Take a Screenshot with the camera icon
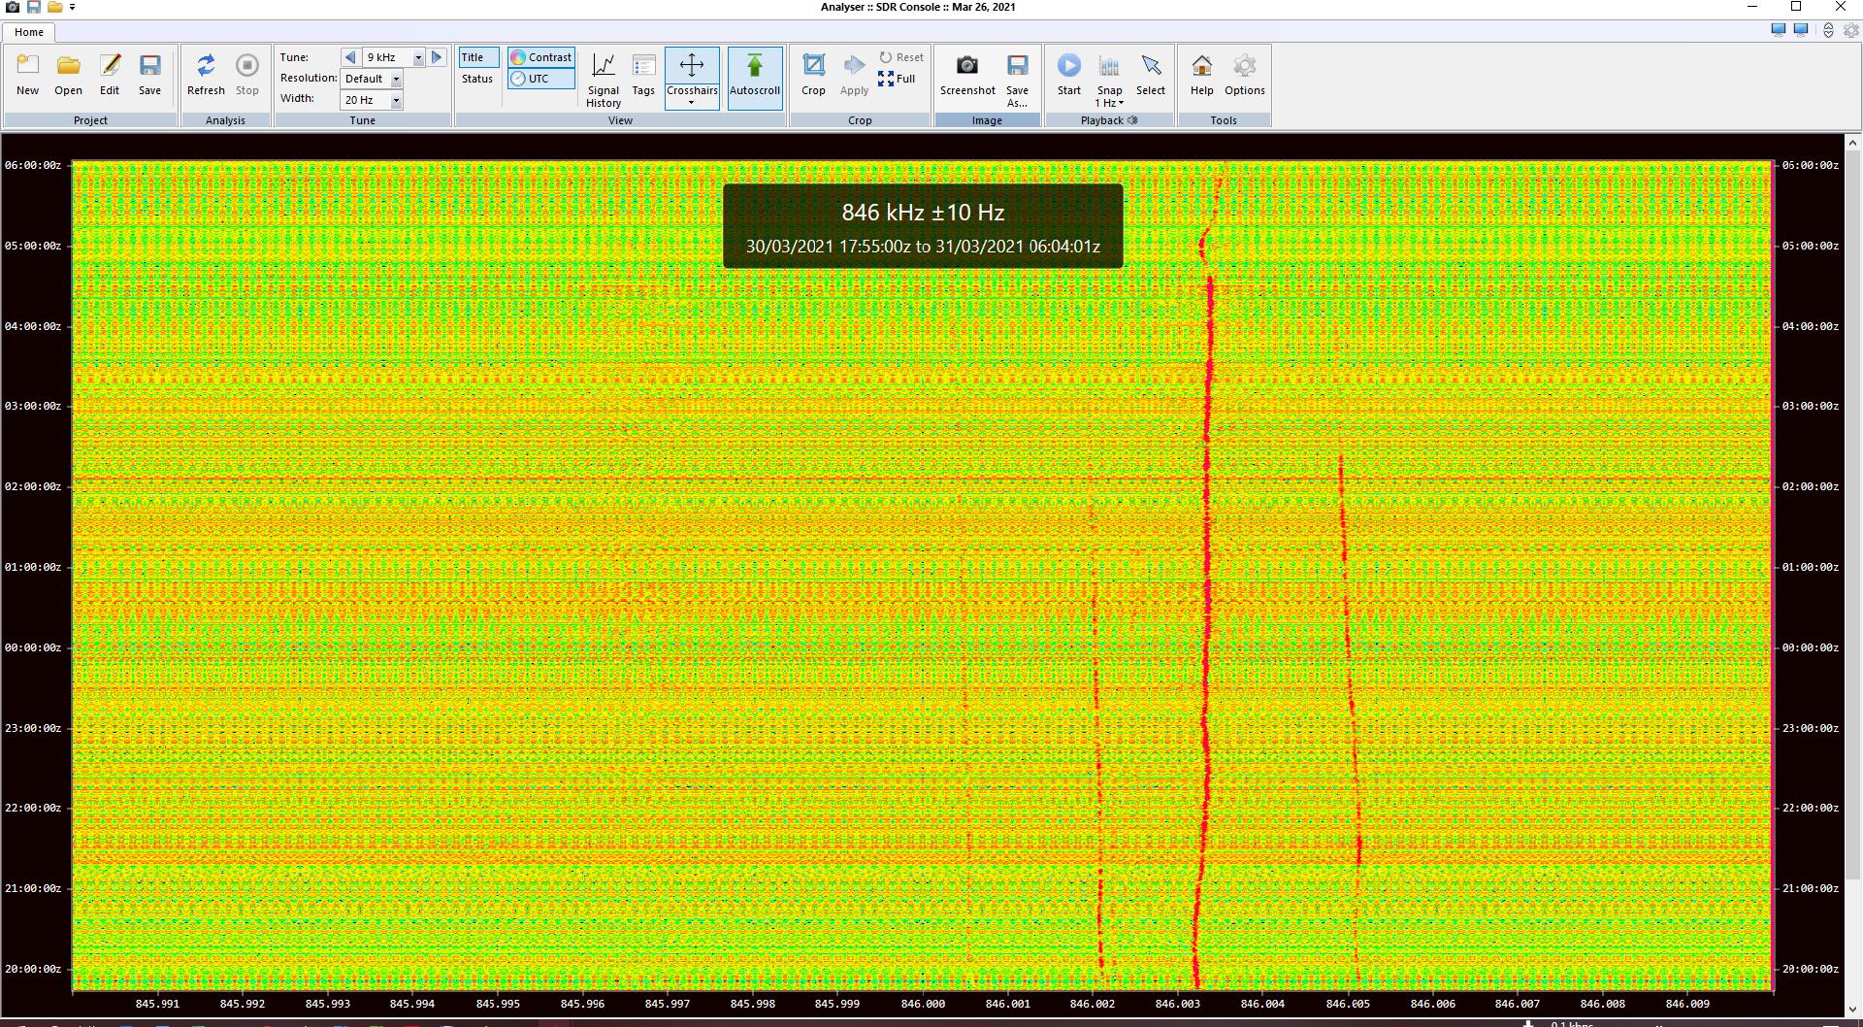Viewport: 1863px width, 1027px height. 966,75
